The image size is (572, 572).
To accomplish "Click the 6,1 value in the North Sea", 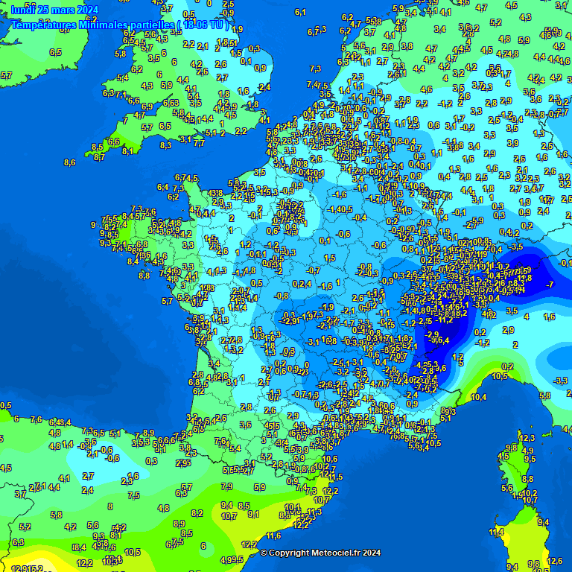I will pyautogui.click(x=300, y=12).
